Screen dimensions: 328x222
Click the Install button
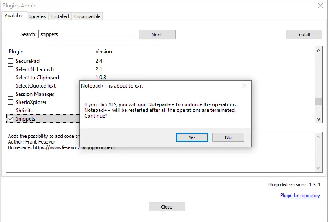coord(304,34)
